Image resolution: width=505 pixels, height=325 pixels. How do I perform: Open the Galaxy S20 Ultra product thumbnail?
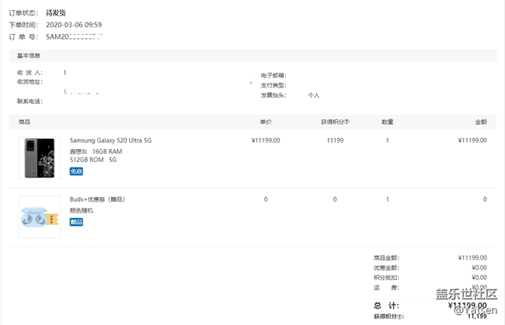pos(40,158)
